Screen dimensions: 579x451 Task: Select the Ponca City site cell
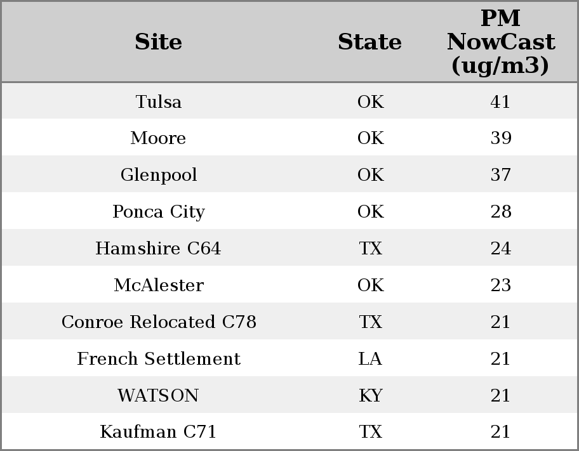pos(159,211)
